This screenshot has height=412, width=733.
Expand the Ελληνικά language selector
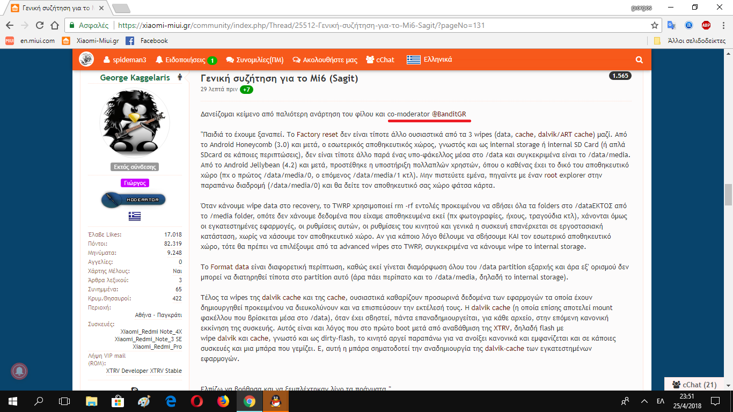click(429, 60)
